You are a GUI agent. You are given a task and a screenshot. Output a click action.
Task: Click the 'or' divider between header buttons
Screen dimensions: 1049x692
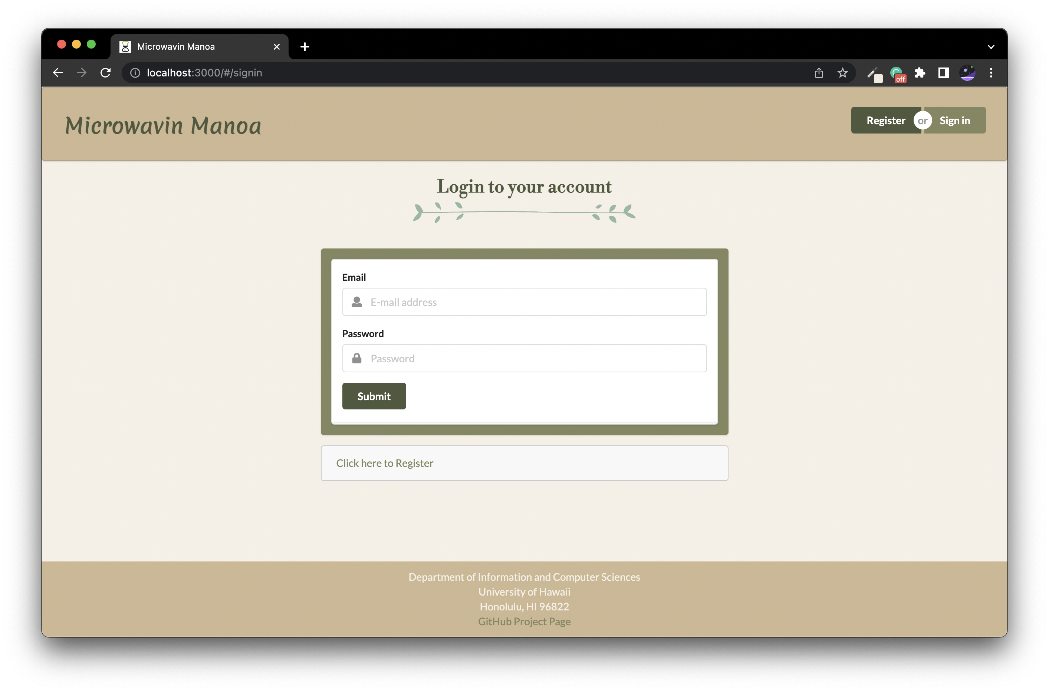(923, 121)
